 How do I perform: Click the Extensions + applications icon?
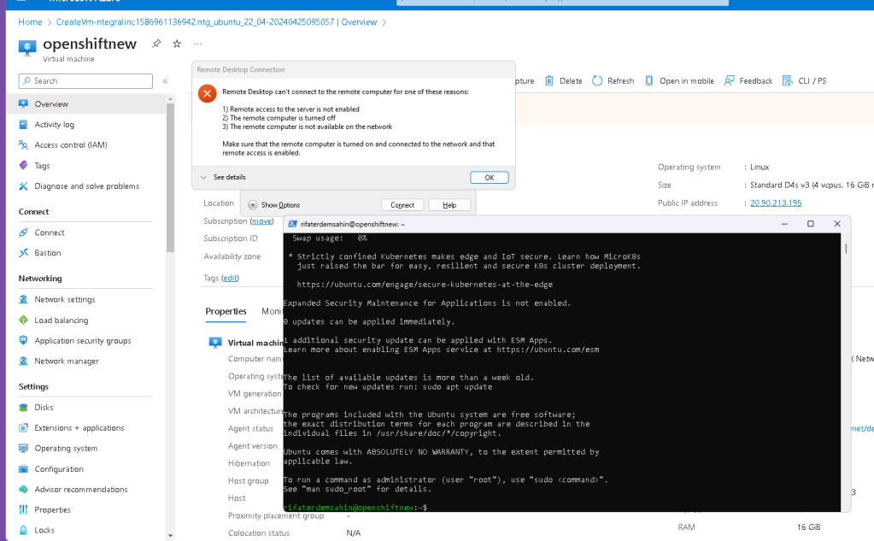(x=23, y=428)
